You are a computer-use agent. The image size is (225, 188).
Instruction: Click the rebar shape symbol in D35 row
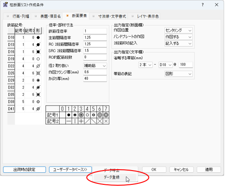(x=38, y=94)
